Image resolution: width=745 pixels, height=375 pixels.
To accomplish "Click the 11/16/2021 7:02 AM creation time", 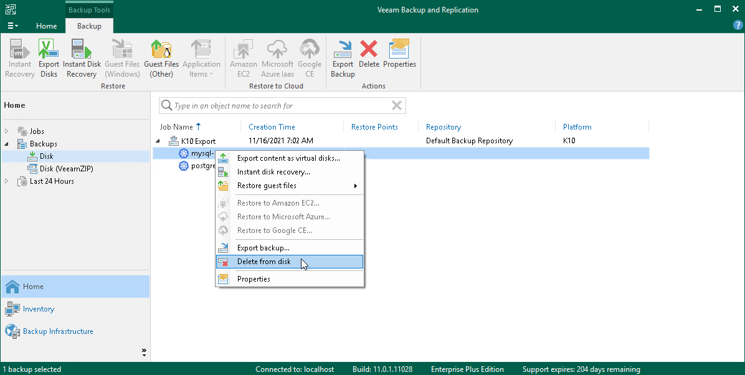I will coord(281,141).
